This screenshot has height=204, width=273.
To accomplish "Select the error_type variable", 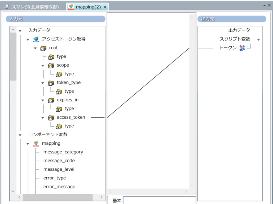I will [55, 178].
